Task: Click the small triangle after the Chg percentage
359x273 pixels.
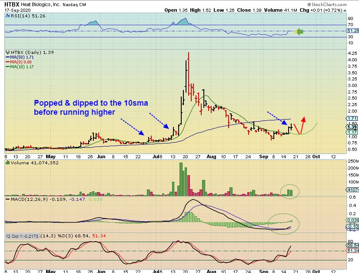Action: click(345, 10)
